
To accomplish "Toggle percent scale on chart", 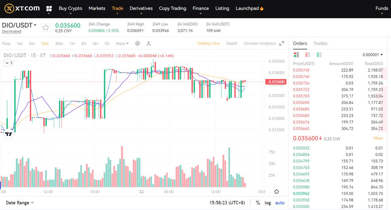I will tap(258, 203).
